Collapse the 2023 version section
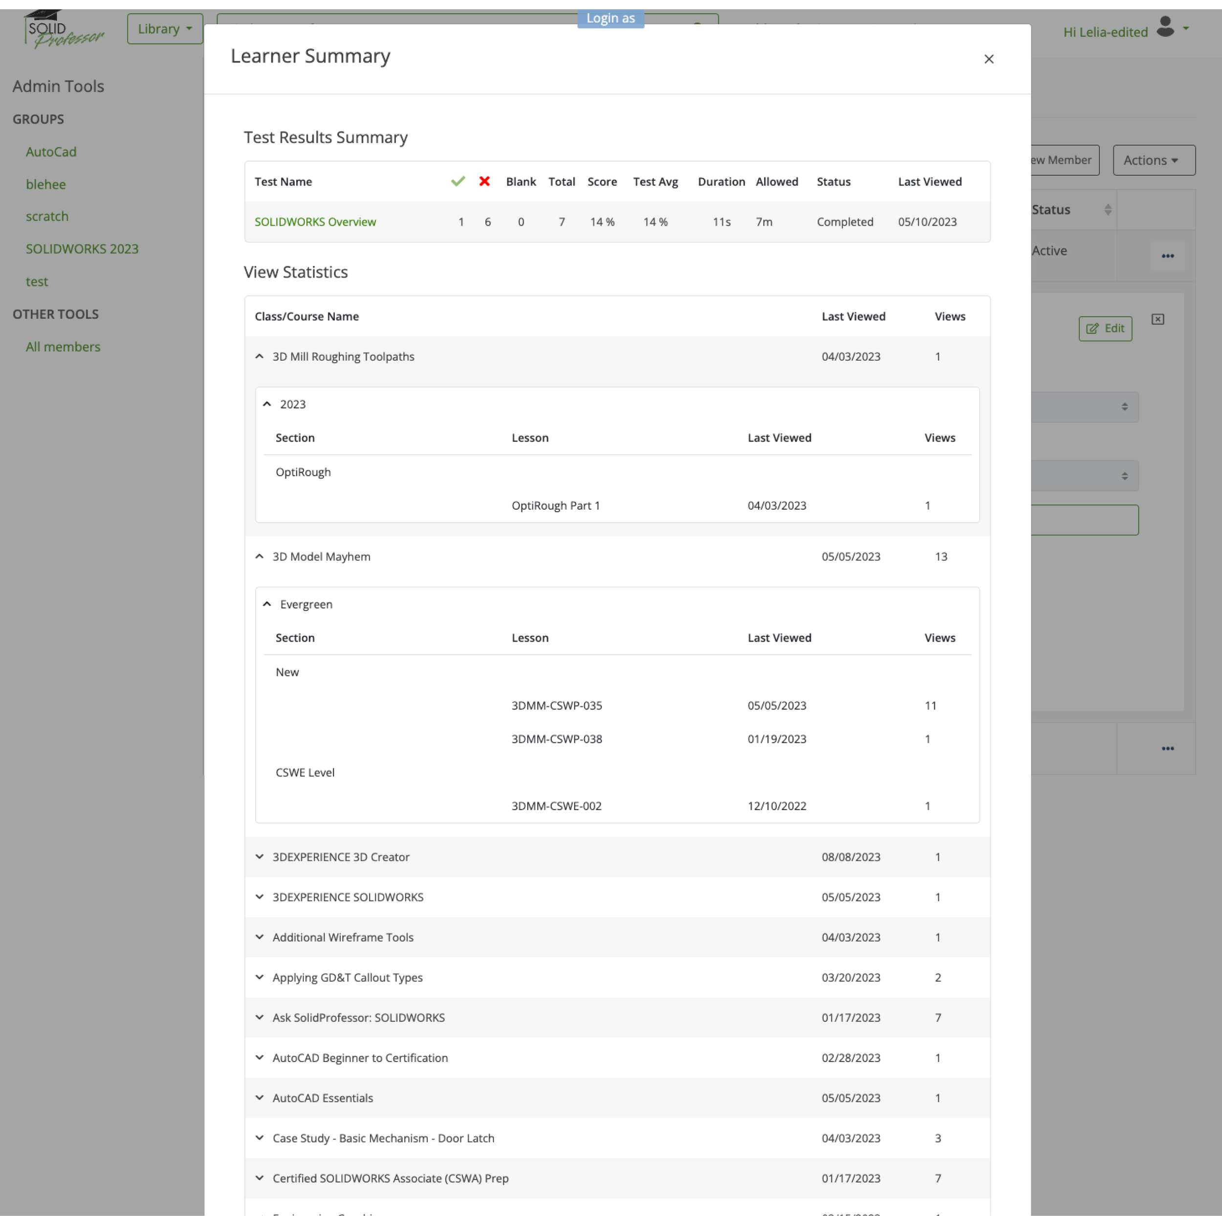Image resolution: width=1222 pixels, height=1216 pixels. click(x=267, y=404)
